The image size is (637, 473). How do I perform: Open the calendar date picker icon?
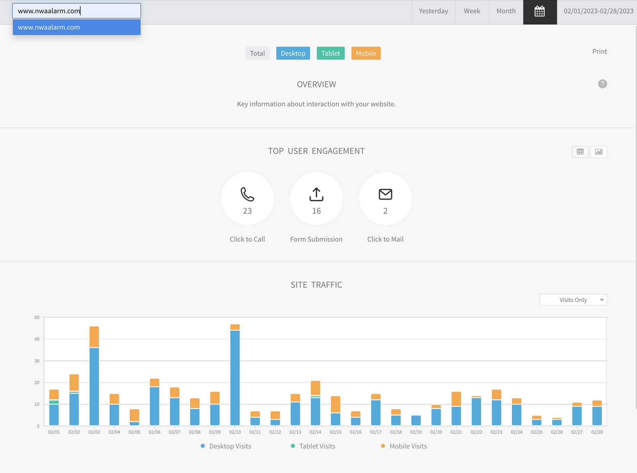539,12
